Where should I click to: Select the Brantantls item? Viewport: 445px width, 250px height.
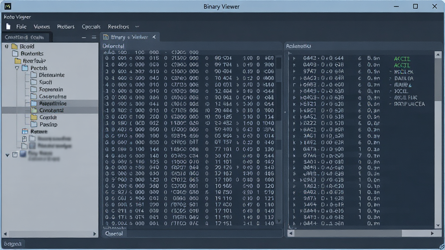(32, 53)
